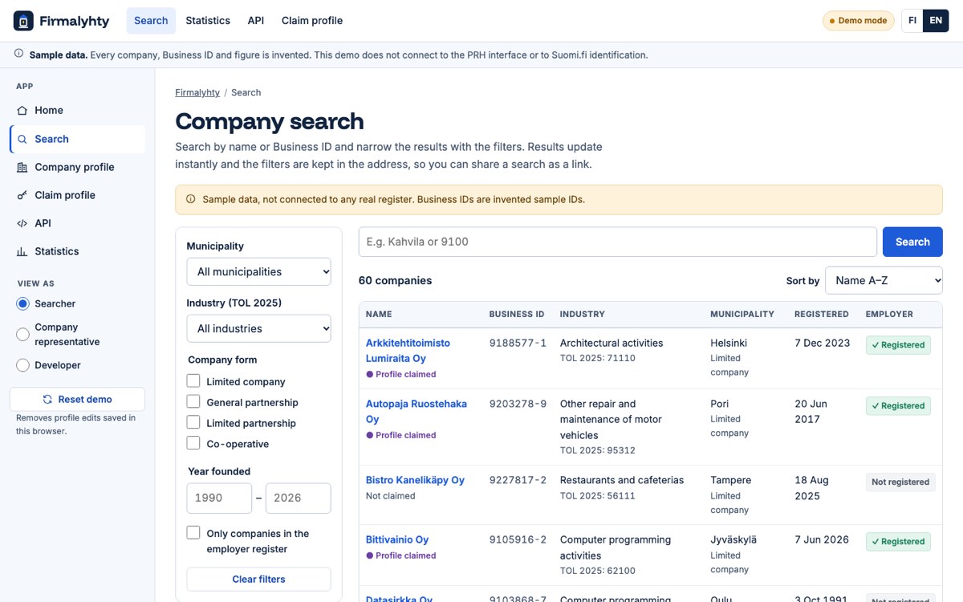Image resolution: width=963 pixels, height=602 pixels.
Task: Click the Reset demo refresh icon
Action: coord(47,399)
